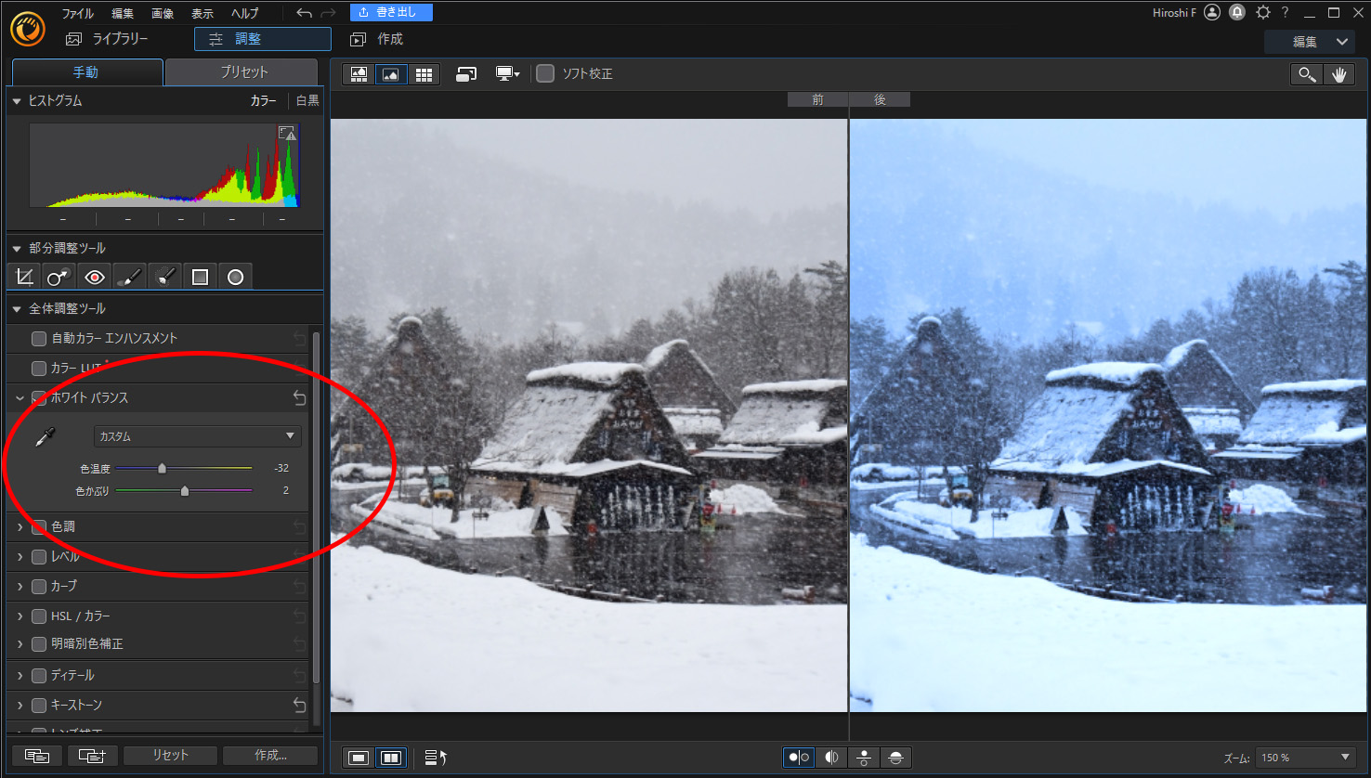
Task: Show compare two photos view at bottom
Action: (x=391, y=758)
